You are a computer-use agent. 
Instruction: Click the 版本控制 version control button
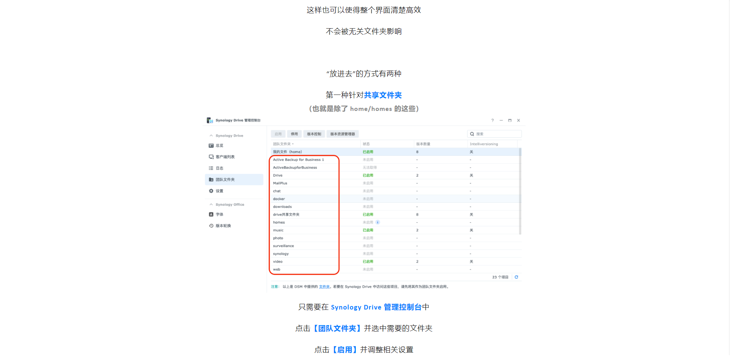click(314, 134)
